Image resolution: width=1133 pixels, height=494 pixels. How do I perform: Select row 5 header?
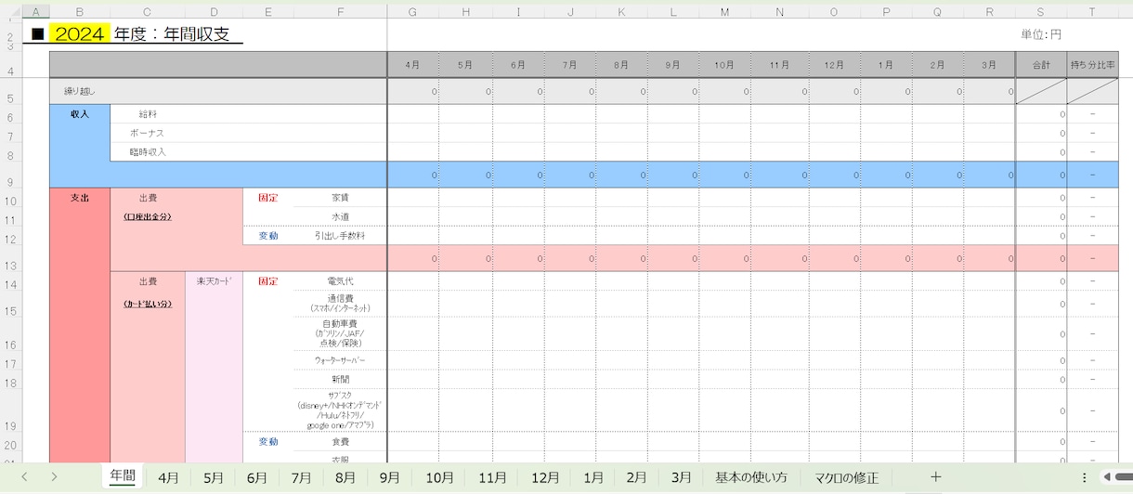coord(10,92)
